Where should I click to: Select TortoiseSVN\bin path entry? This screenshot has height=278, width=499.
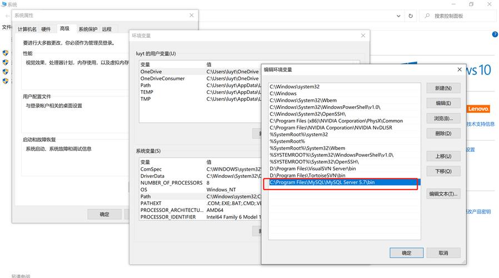tap(345, 176)
